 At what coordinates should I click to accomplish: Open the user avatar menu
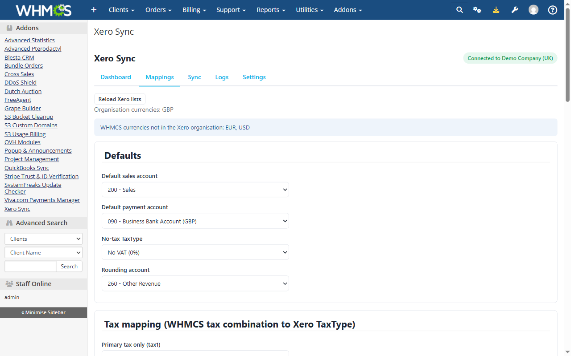point(534,10)
